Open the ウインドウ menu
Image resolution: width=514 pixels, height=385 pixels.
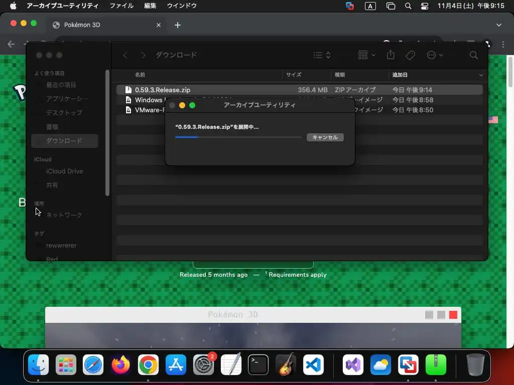pos(182,6)
